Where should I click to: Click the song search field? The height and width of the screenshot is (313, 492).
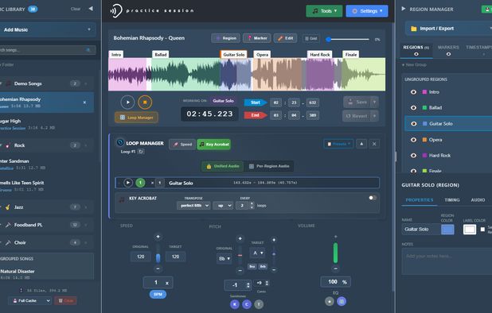click(x=47, y=50)
